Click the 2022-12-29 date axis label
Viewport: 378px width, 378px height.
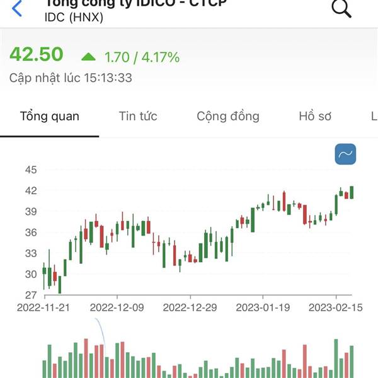190,307
